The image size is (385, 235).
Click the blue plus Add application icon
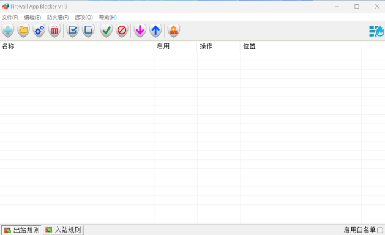(8, 31)
